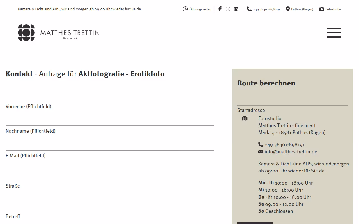Click the location pin icon for Putbus

point(288,9)
